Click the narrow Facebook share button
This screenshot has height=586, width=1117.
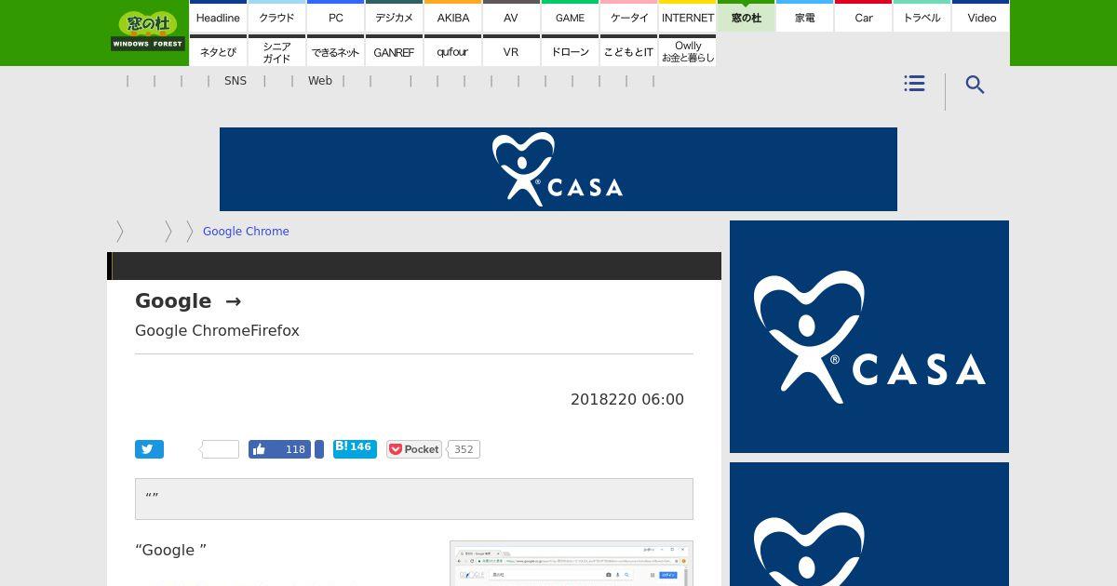(319, 449)
